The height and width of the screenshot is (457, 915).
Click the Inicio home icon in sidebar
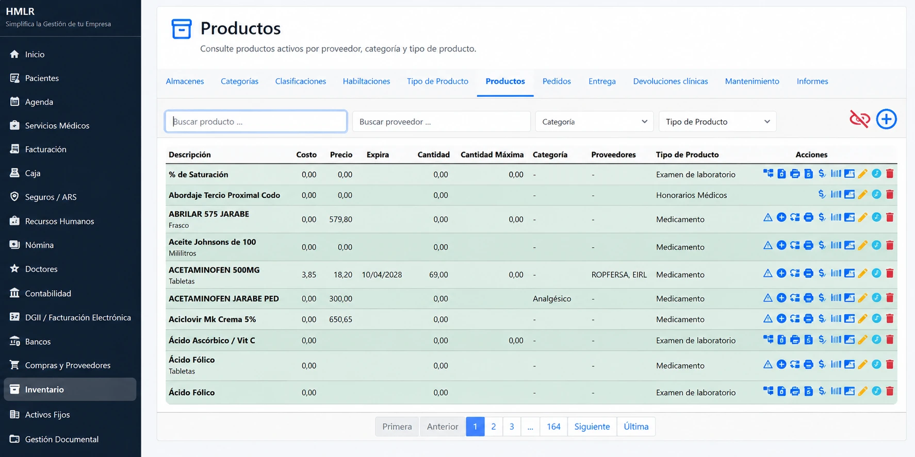(x=14, y=54)
